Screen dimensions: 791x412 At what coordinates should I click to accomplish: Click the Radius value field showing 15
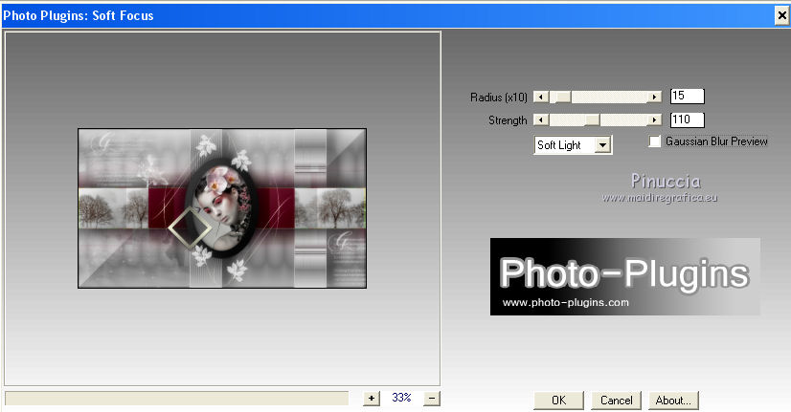tap(687, 96)
